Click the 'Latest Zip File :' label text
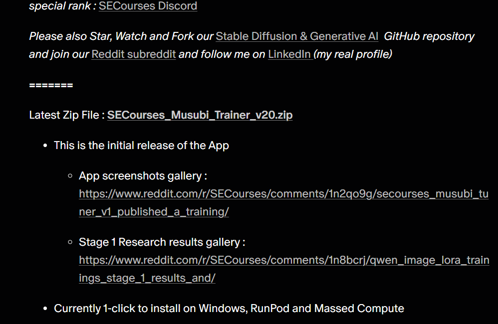 tap(67, 115)
